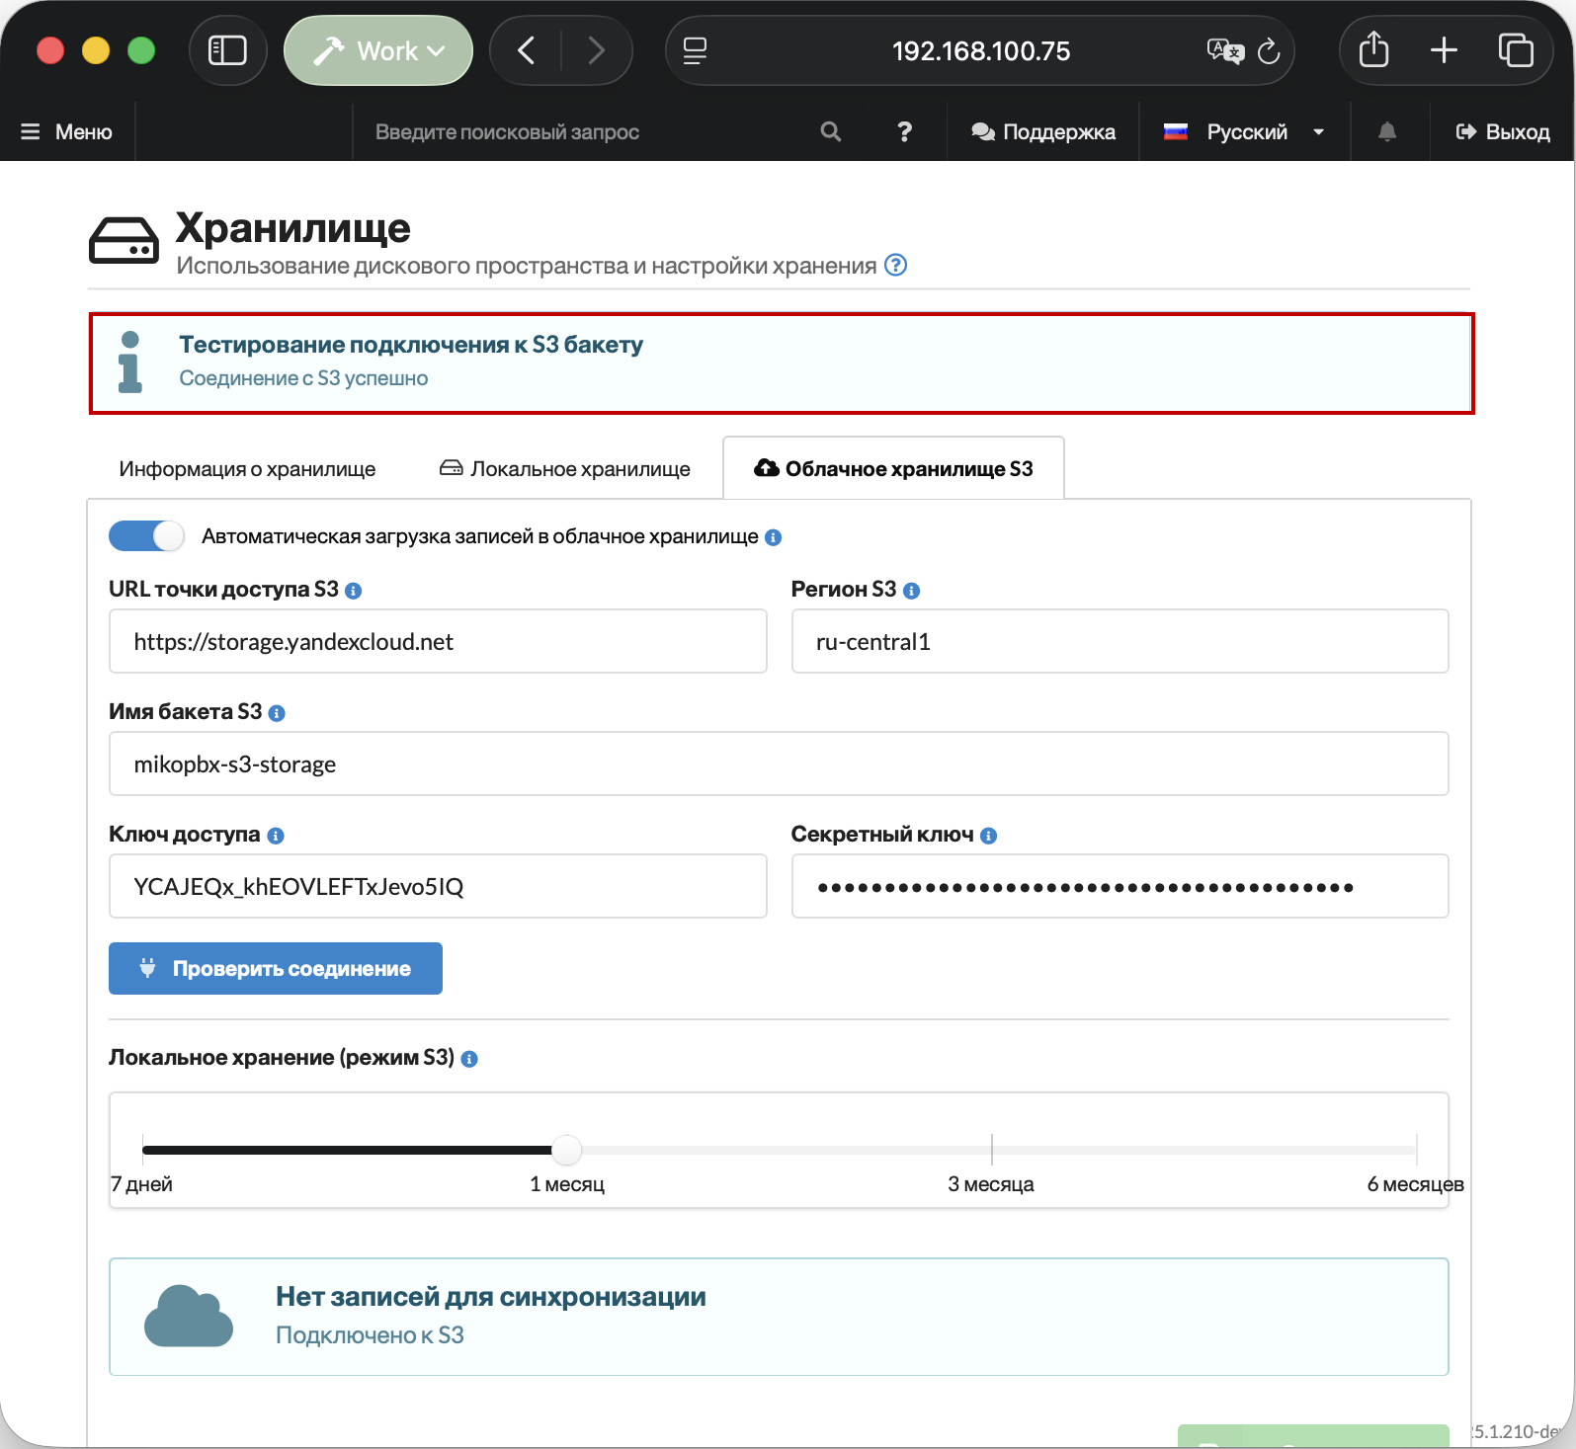The height and width of the screenshot is (1449, 1576).
Task: Open the Поддержка support link
Action: 1043,131
